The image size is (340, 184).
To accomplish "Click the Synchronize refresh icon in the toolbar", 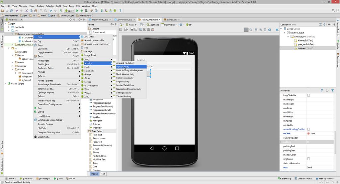I will click(11, 11).
